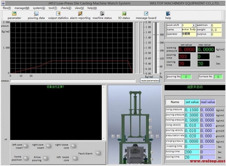Open the tool(T) menu
226x166 pixels.
[x=53, y=8]
